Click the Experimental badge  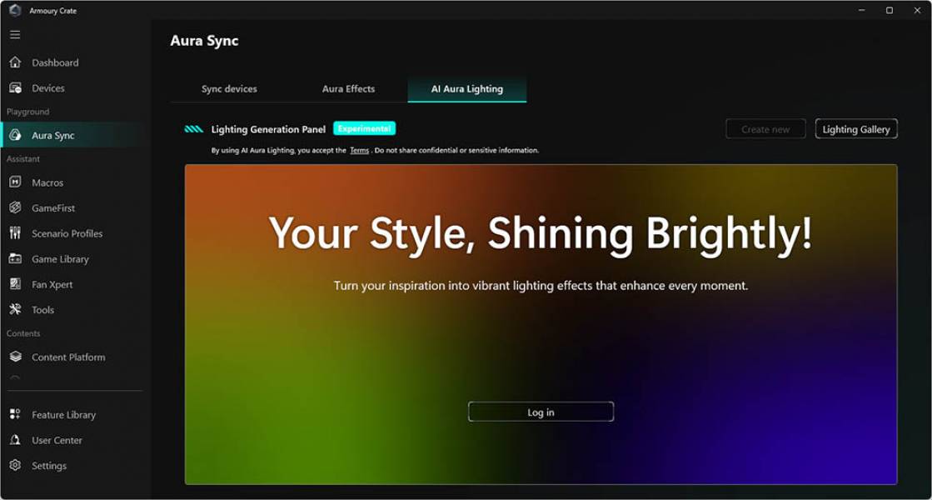coord(364,128)
